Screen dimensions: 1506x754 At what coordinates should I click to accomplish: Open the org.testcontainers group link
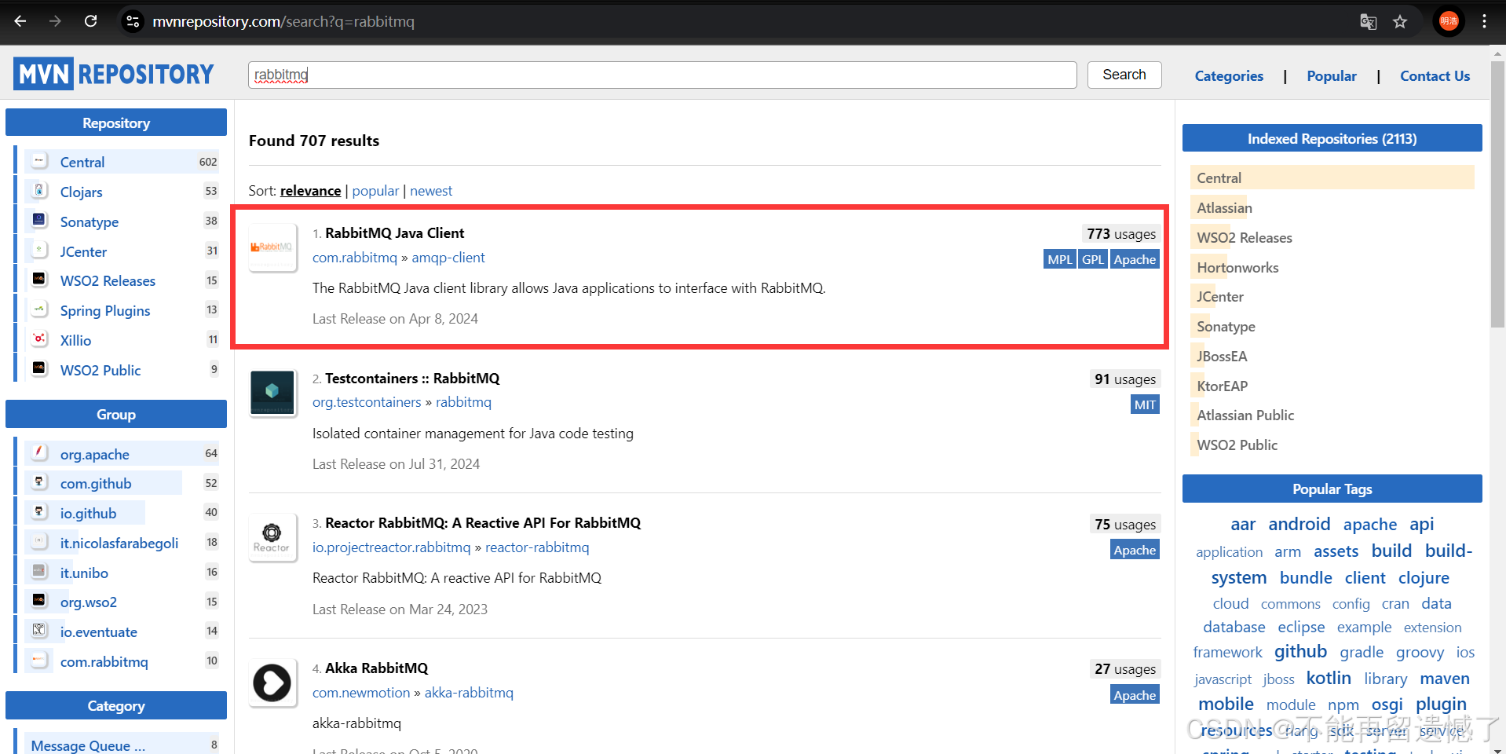click(367, 402)
